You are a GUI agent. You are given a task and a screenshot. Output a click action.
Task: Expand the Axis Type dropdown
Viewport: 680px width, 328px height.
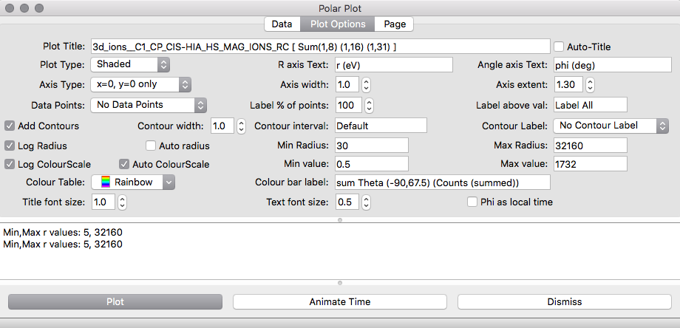(140, 85)
